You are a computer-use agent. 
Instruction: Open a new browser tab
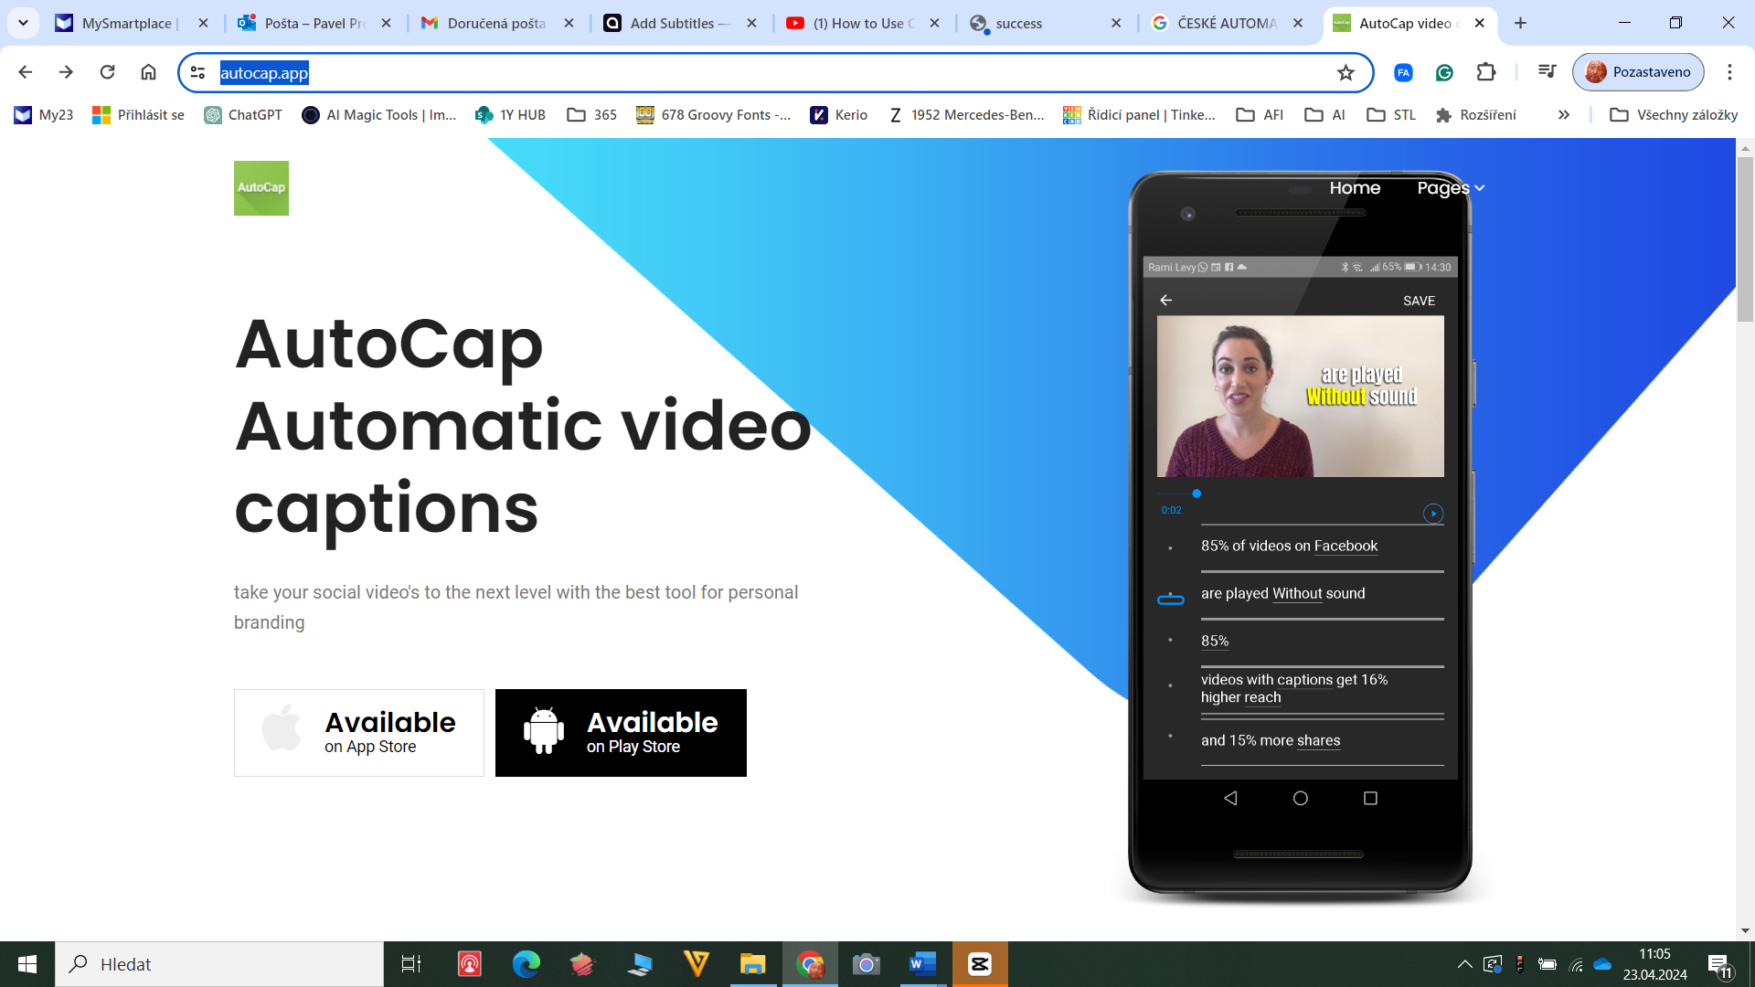[x=1521, y=23]
